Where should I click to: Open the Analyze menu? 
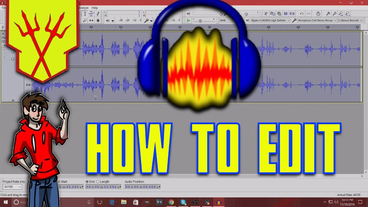coord(84,8)
